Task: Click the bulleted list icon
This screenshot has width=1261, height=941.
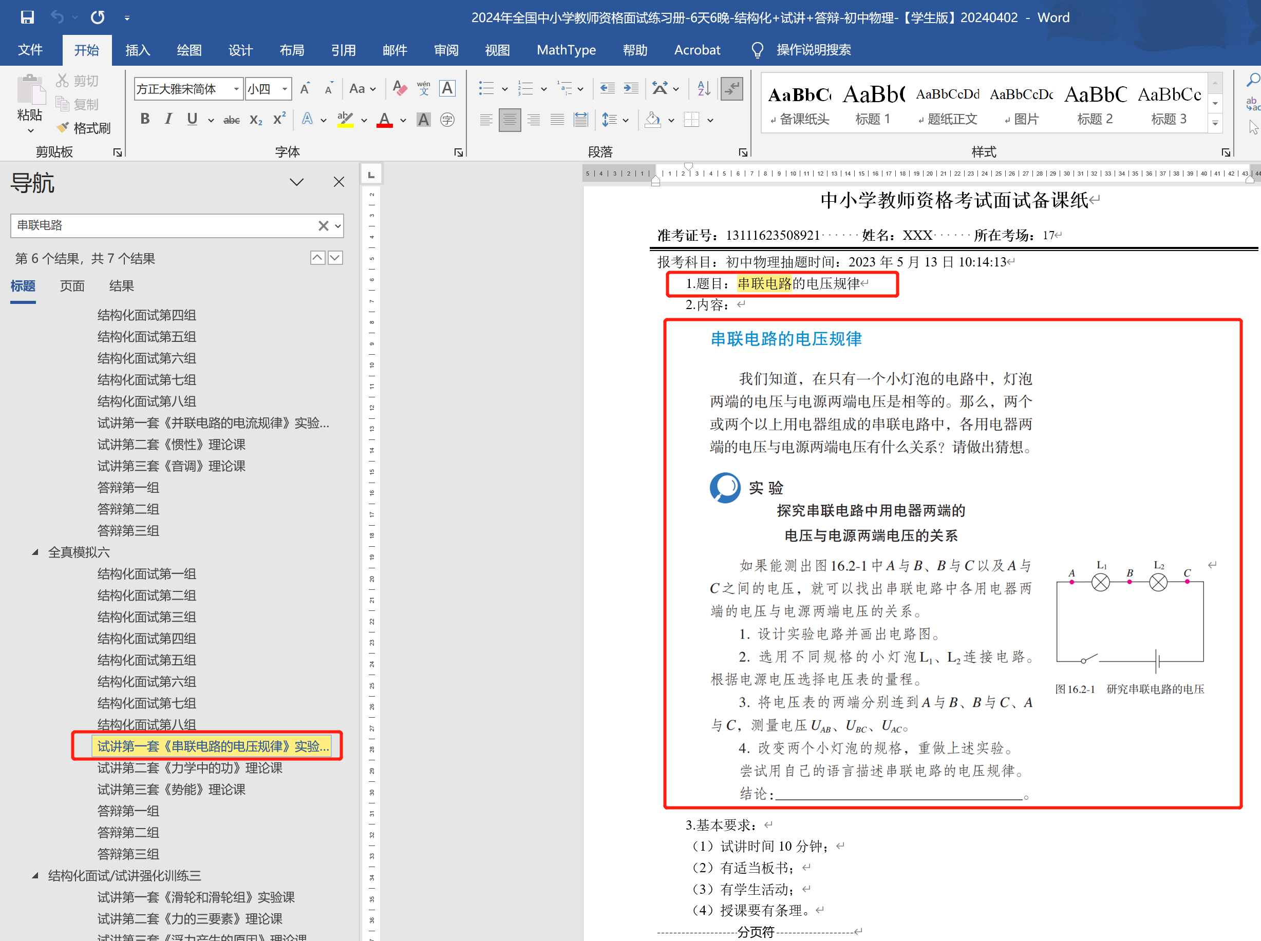Action: (x=486, y=88)
